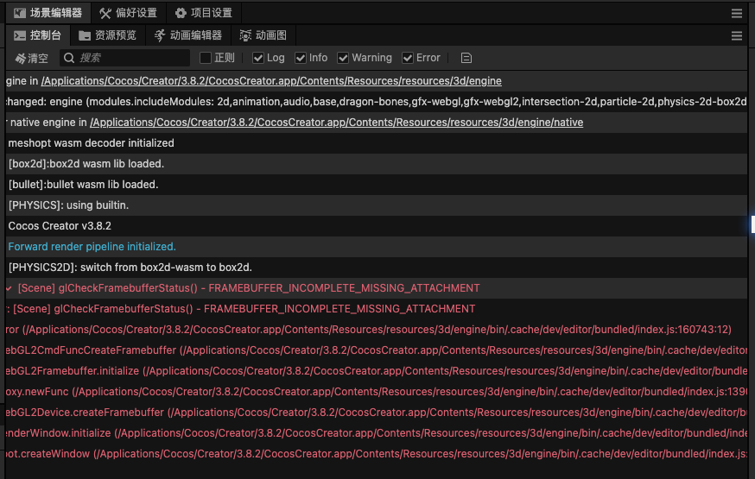Enable the 正则 regex checkbox

[x=206, y=58]
